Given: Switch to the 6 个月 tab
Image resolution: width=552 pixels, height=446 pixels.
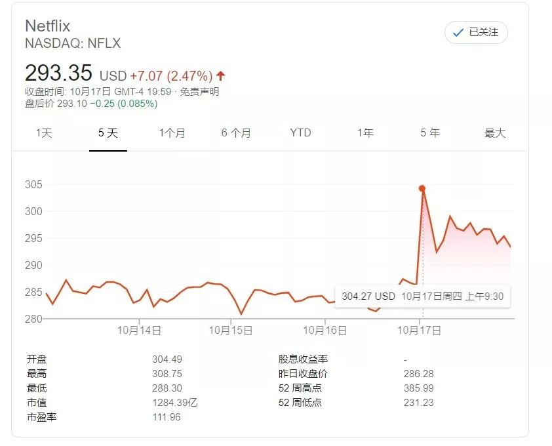Looking at the screenshot, I should (236, 133).
